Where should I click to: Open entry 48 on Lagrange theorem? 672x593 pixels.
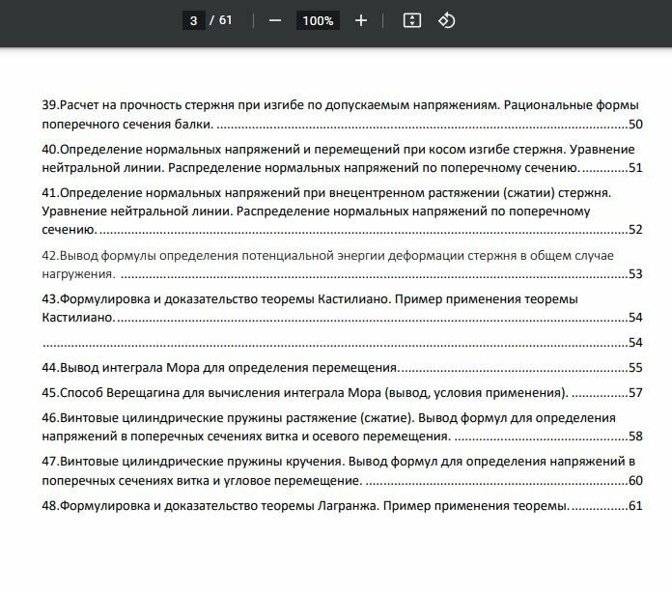pos(342,505)
